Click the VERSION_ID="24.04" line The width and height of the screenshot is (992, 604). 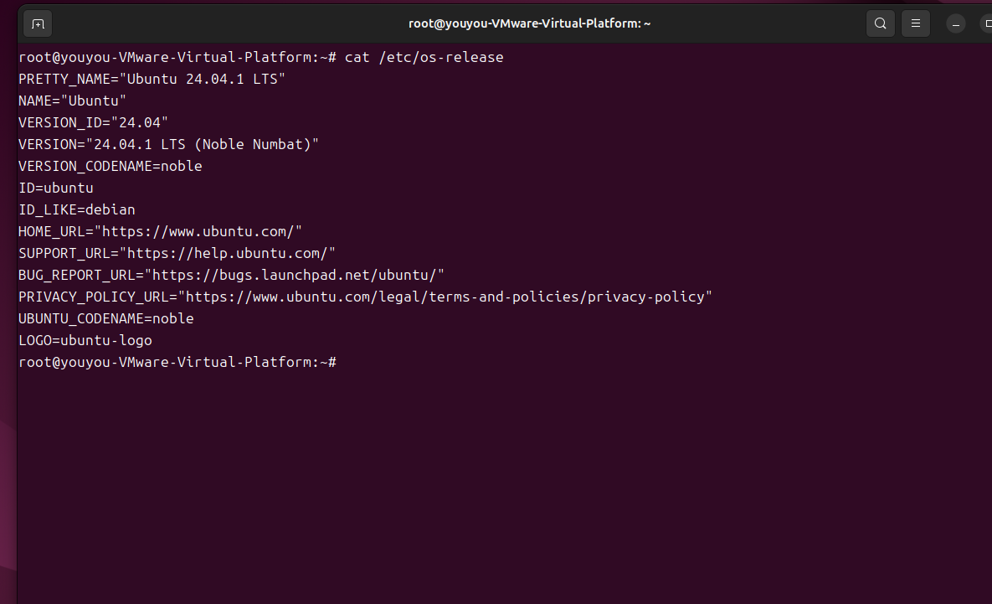click(93, 122)
